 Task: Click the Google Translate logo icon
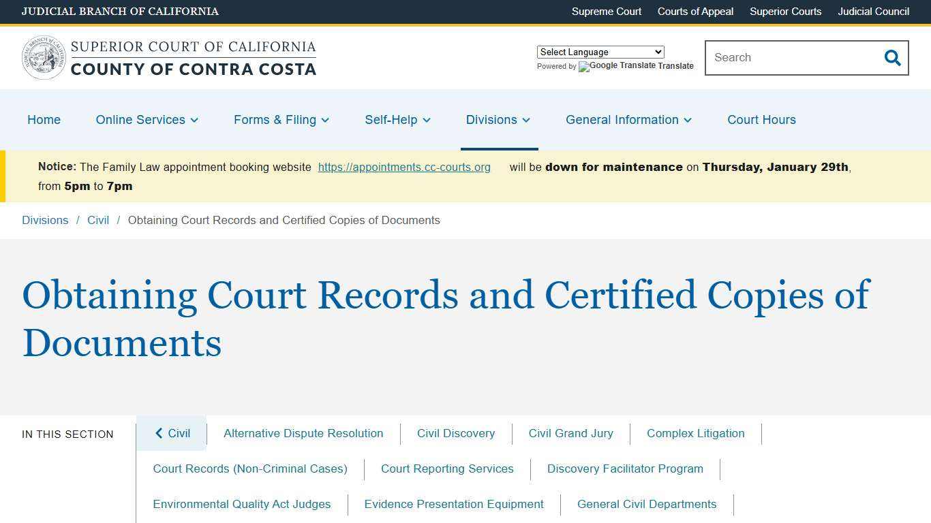click(584, 67)
